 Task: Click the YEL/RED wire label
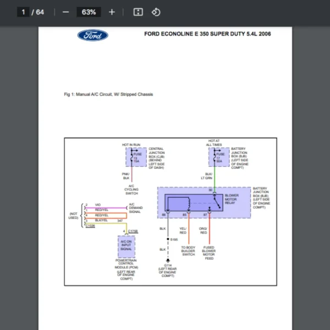183,230
